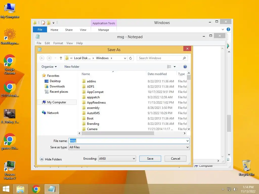Click Search Windows field
The height and width of the screenshot is (194, 259).
pos(162,58)
